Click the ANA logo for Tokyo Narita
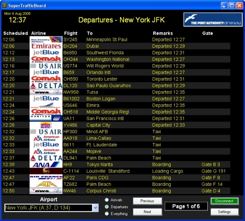Image resolution: width=245 pixels, height=221 pixels. (x=46, y=165)
